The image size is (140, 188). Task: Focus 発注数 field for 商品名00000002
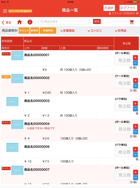124,83
